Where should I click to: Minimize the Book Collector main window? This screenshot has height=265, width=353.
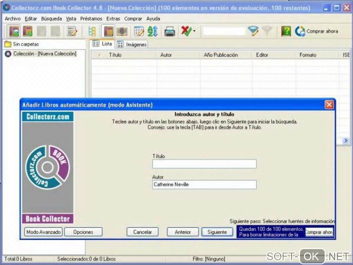coord(326,8)
